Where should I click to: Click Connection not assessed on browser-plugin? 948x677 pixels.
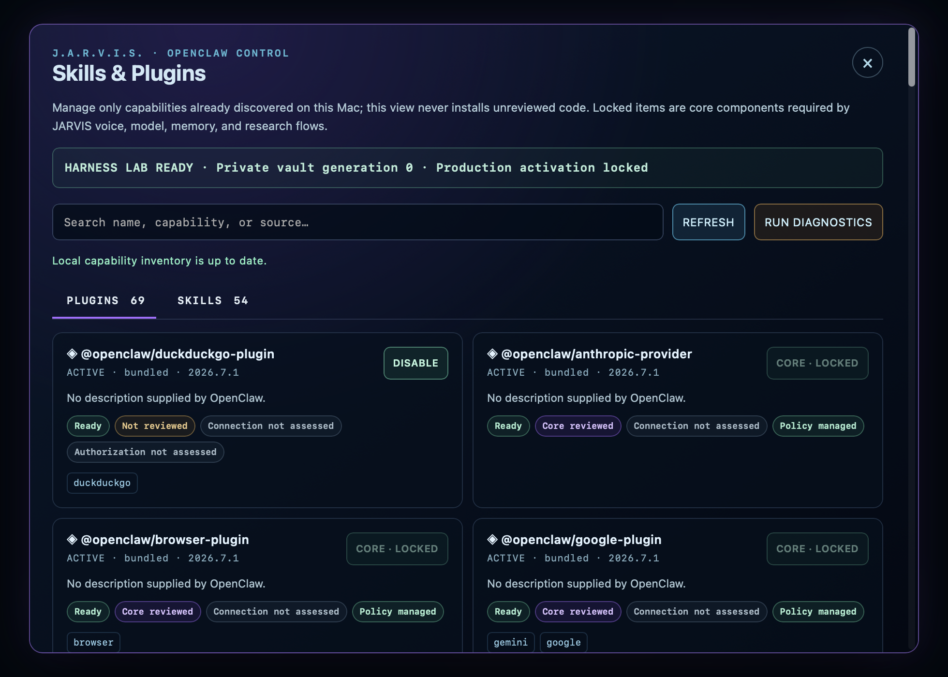point(277,612)
